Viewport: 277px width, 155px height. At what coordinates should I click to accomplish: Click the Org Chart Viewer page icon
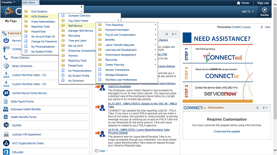(x=63, y=21)
